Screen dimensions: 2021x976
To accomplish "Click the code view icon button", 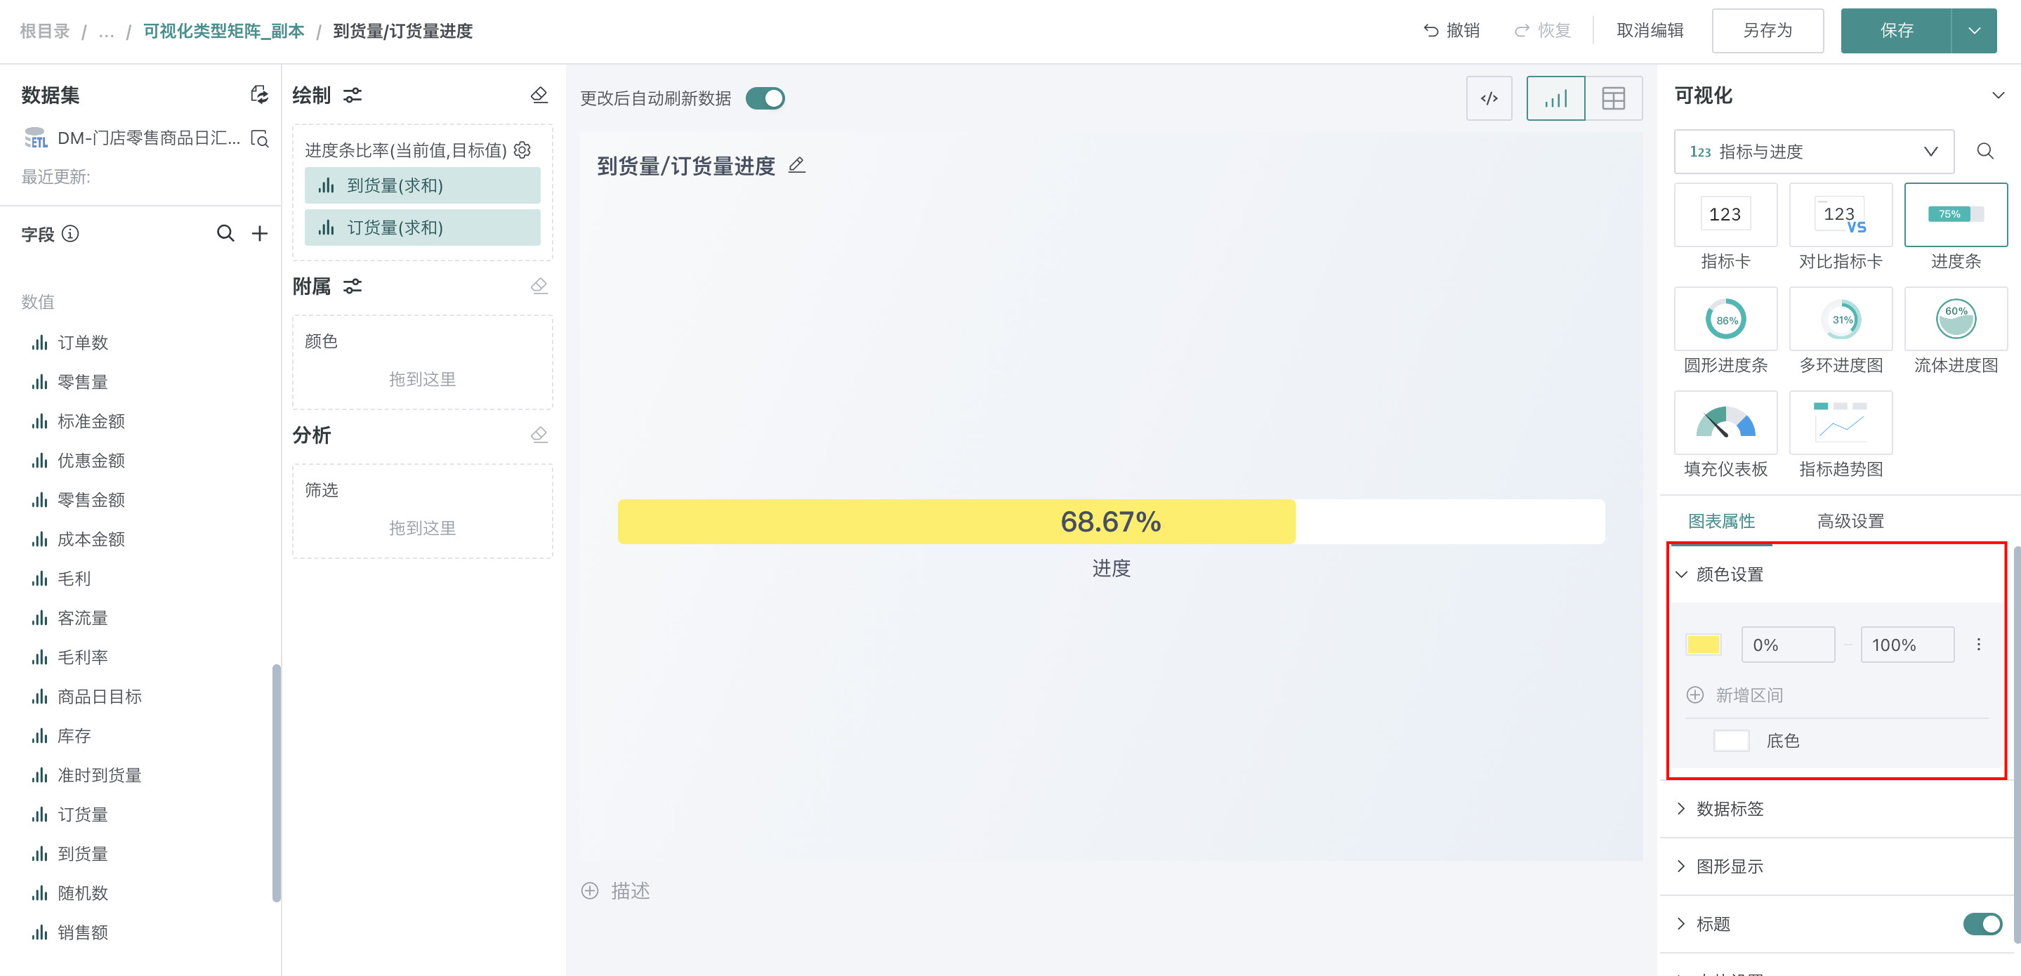I will coord(1488,98).
